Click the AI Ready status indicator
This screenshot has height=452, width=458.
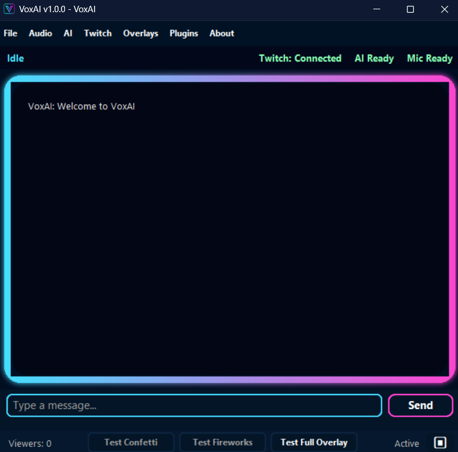[x=374, y=58]
